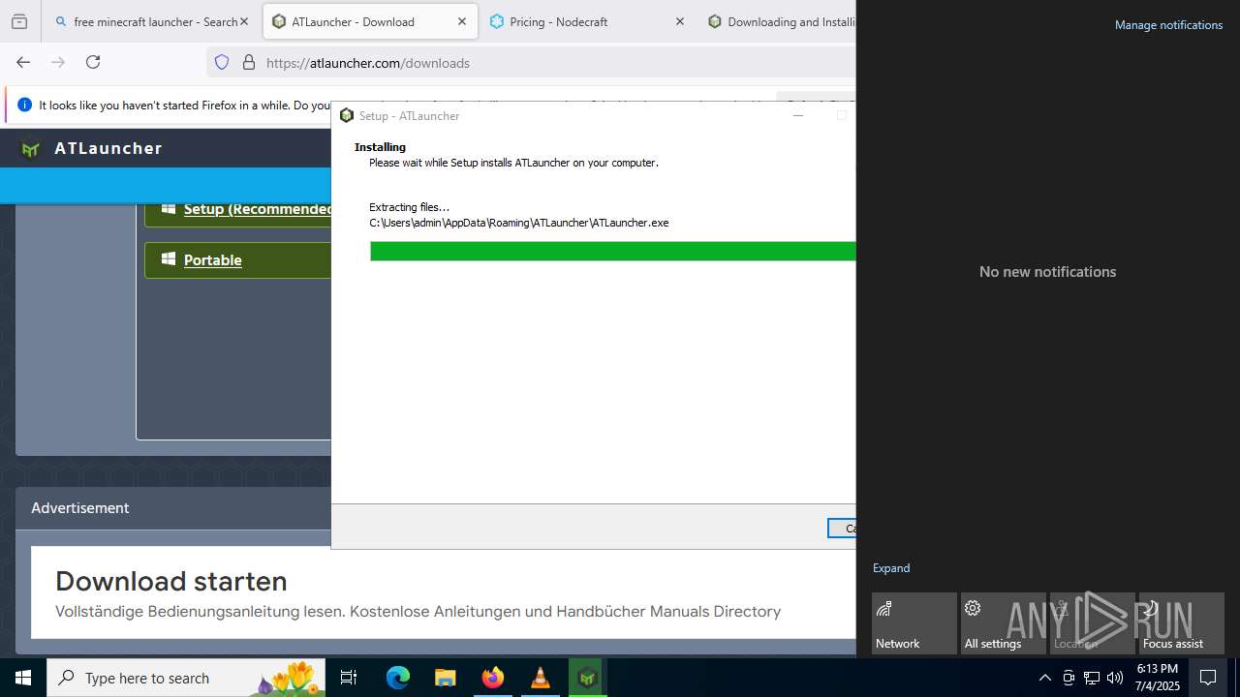Click the ATLauncher setup taskbar icon
Screen dimensions: 1240x697
pyautogui.click(x=587, y=678)
